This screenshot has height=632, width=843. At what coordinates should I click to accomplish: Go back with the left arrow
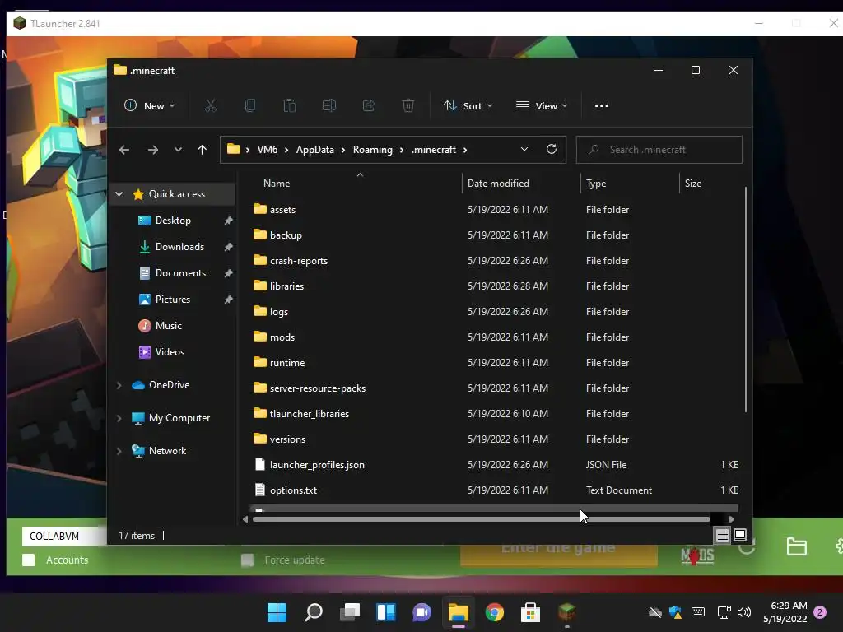click(124, 150)
